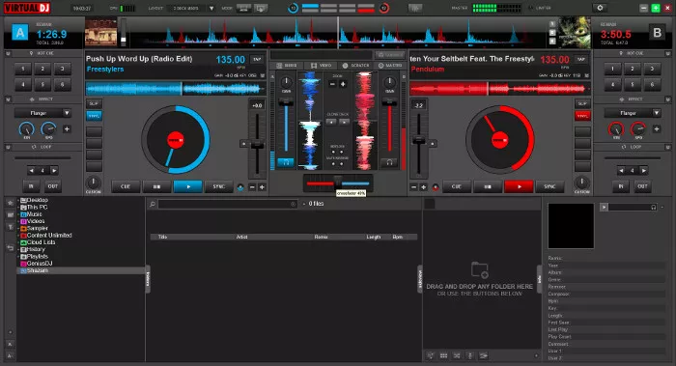Click deck A letter badge
Screen dimensions: 676x366
point(20,32)
